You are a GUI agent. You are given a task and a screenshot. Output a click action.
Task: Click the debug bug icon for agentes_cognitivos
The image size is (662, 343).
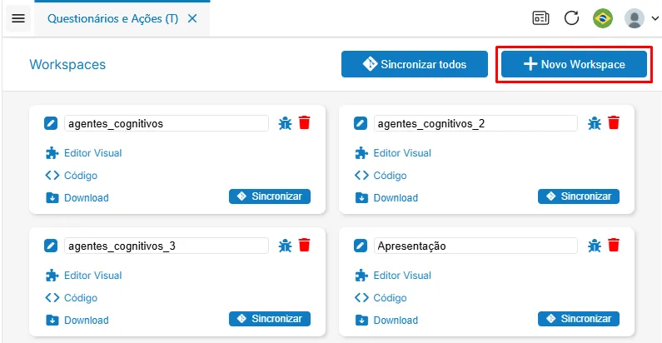(x=285, y=123)
